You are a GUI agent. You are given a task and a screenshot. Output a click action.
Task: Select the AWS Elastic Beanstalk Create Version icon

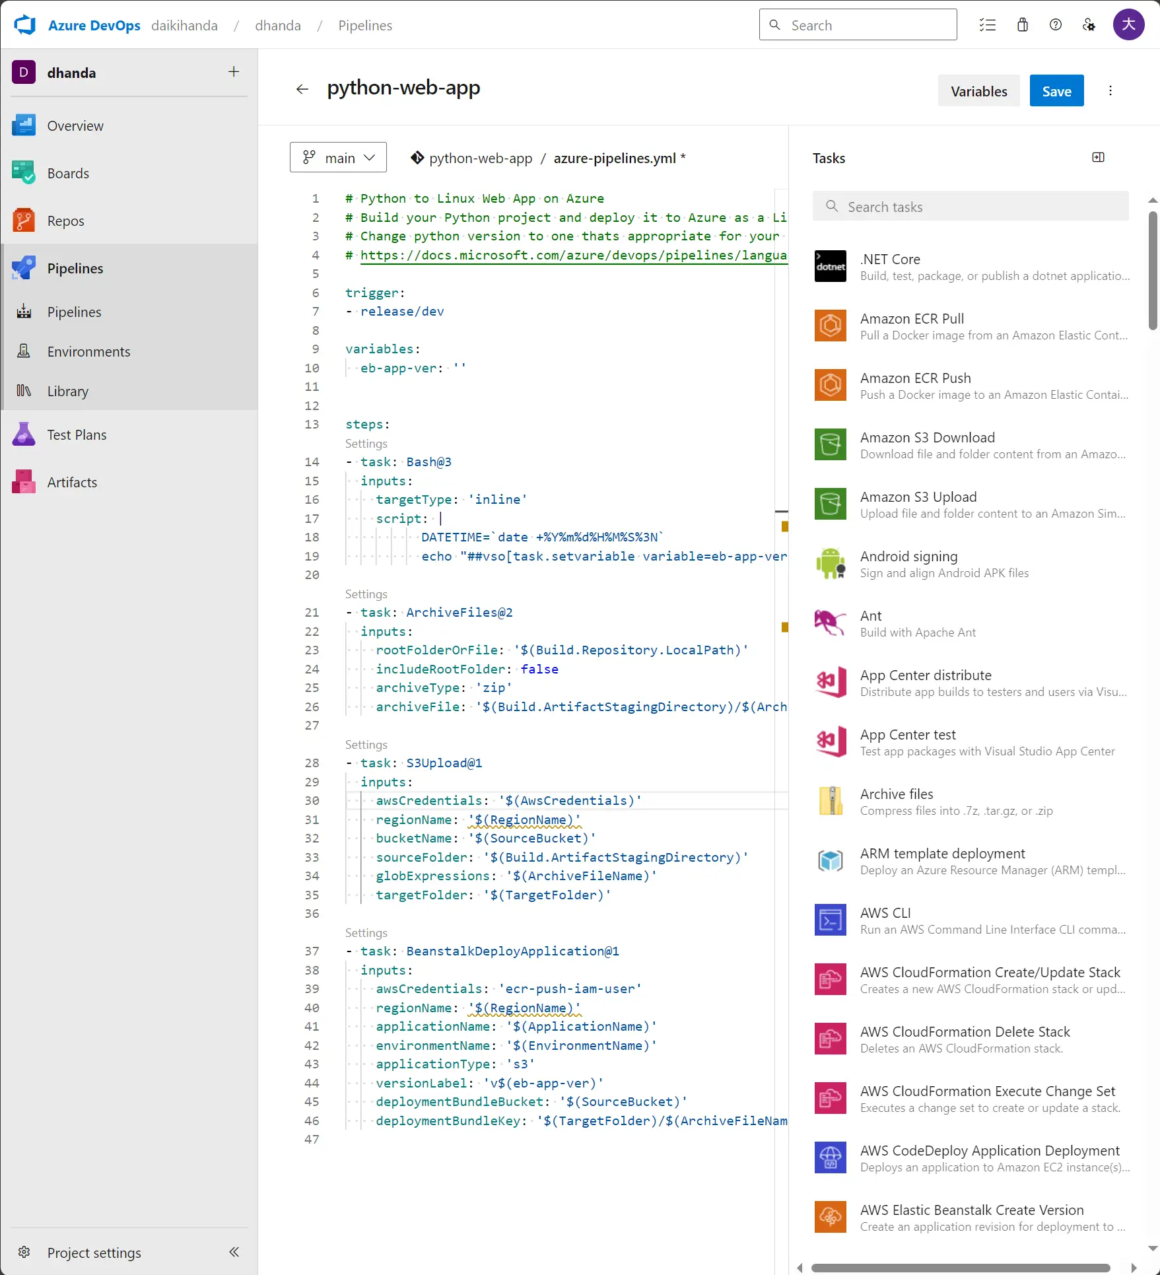click(831, 1217)
